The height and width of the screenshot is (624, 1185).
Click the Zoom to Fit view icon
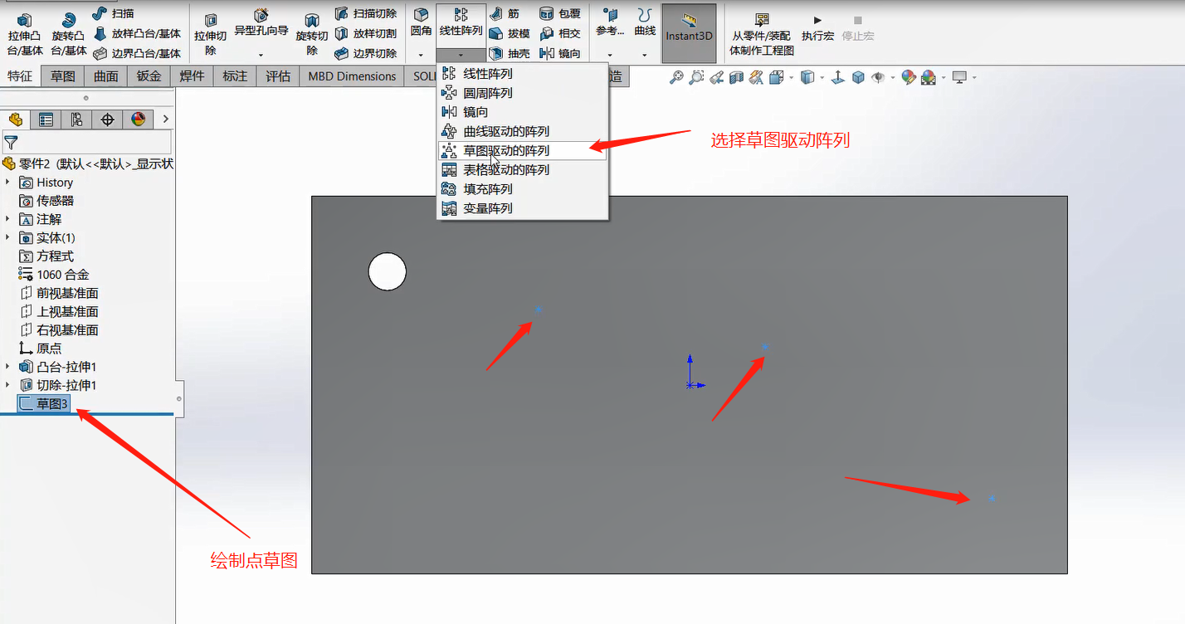tap(677, 77)
